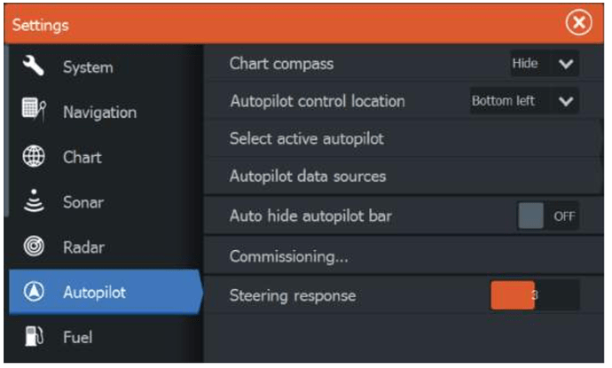
Task: Open Select active autopilot
Action: coord(404,139)
